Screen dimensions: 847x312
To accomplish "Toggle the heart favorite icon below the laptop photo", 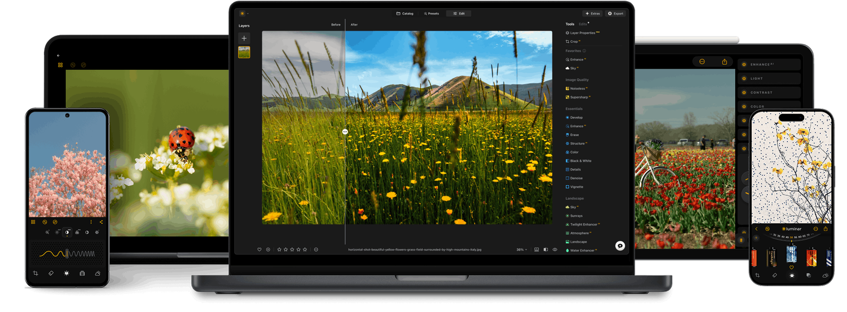I will click(259, 250).
